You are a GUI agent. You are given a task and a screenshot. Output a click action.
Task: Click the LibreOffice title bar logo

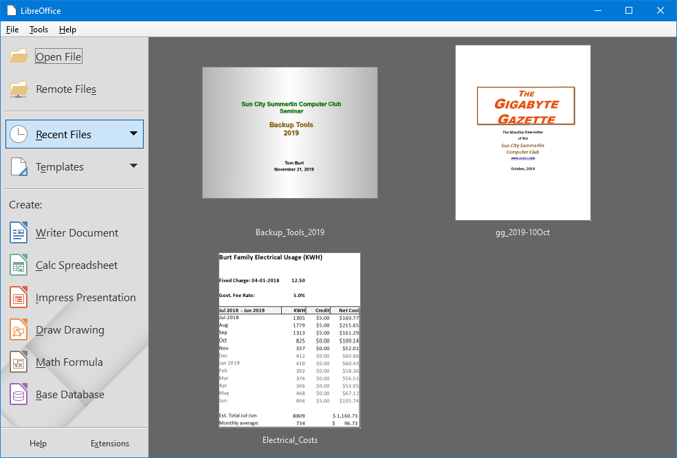tap(12, 10)
